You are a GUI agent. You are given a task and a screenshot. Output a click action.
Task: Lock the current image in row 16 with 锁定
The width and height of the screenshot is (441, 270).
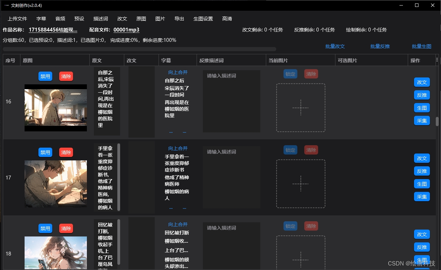tap(290, 74)
